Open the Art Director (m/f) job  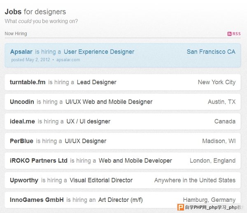point(120,200)
